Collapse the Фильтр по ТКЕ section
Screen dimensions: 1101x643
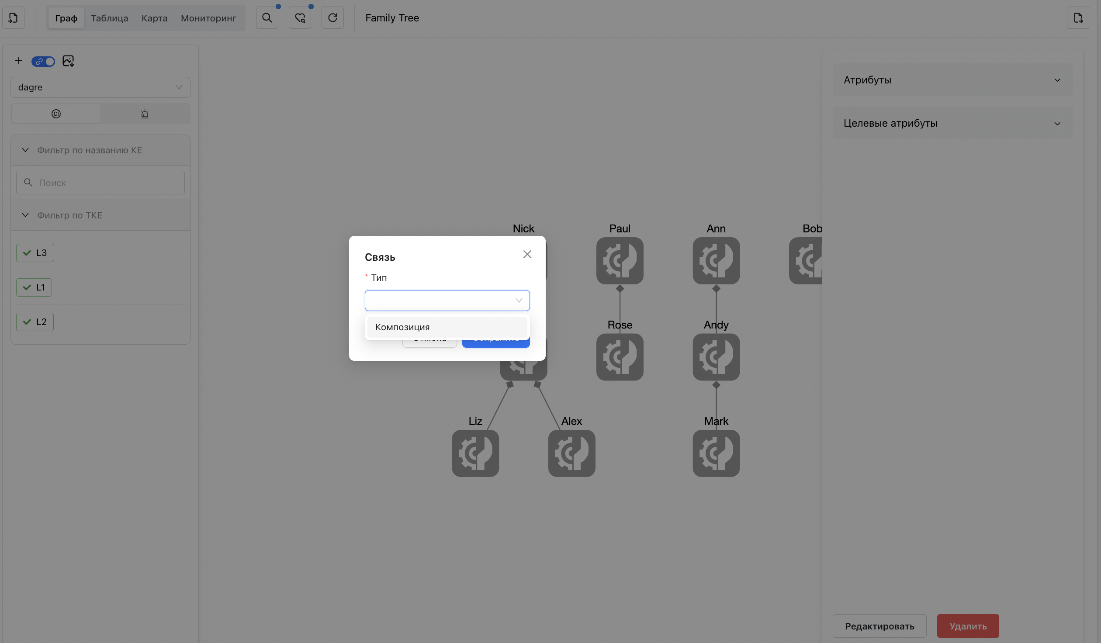point(100,215)
